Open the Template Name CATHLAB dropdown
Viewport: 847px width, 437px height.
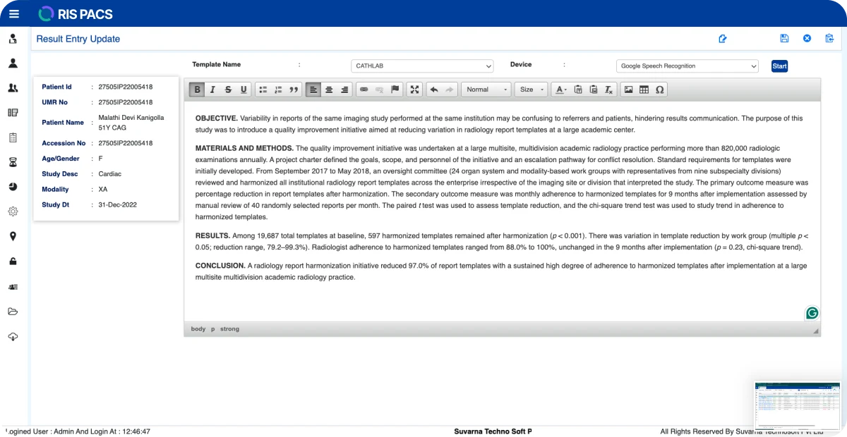tap(422, 66)
